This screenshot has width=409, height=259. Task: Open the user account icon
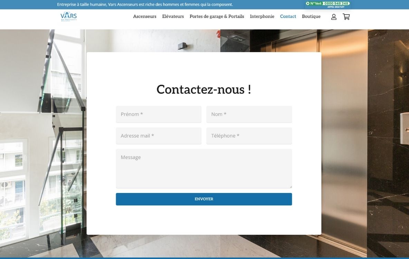(334, 17)
